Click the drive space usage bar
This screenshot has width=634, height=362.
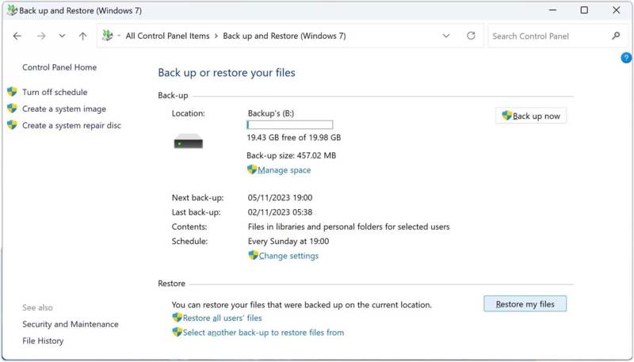[x=290, y=124]
